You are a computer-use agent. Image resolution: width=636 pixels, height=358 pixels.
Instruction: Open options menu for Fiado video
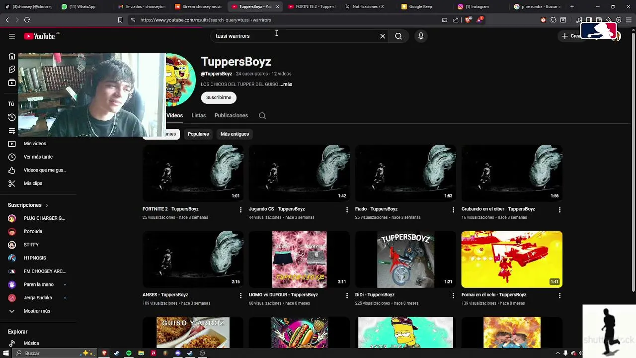[x=453, y=210]
